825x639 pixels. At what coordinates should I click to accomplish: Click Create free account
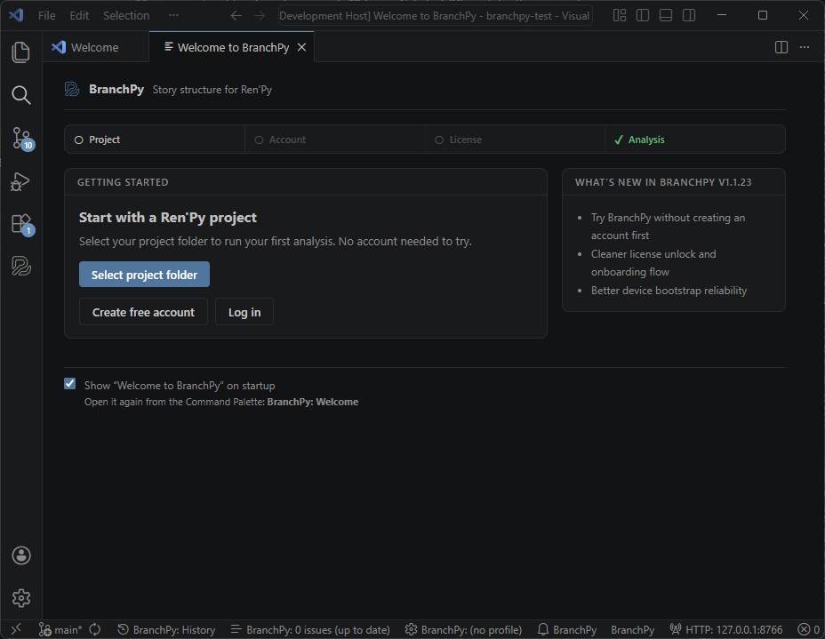coord(143,312)
